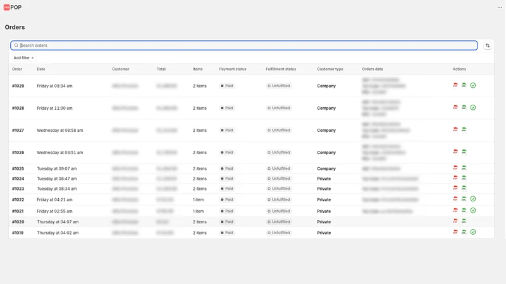
Task: Click Add filter button
Action: [x=23, y=58]
